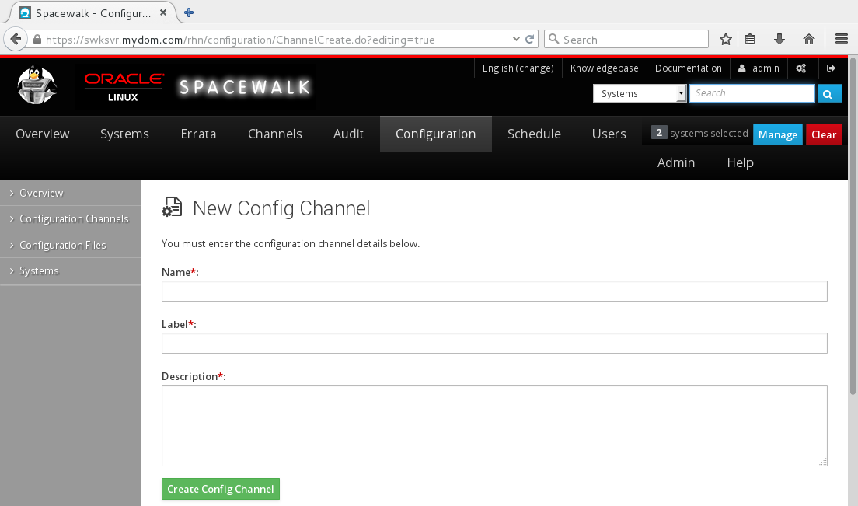Click the Spacewalk Search text field
Image resolution: width=858 pixels, height=506 pixels.
tap(752, 93)
